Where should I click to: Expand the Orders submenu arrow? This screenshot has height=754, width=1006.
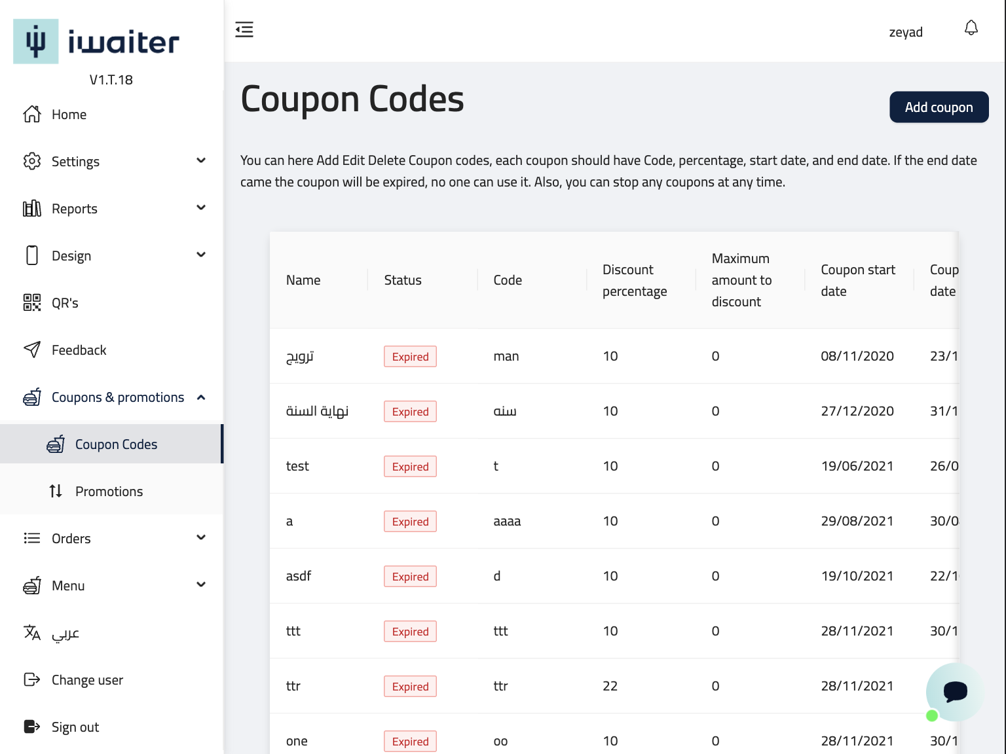201,538
